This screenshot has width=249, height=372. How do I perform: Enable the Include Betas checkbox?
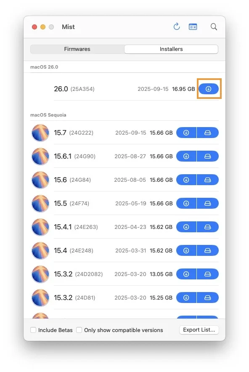(x=33, y=330)
